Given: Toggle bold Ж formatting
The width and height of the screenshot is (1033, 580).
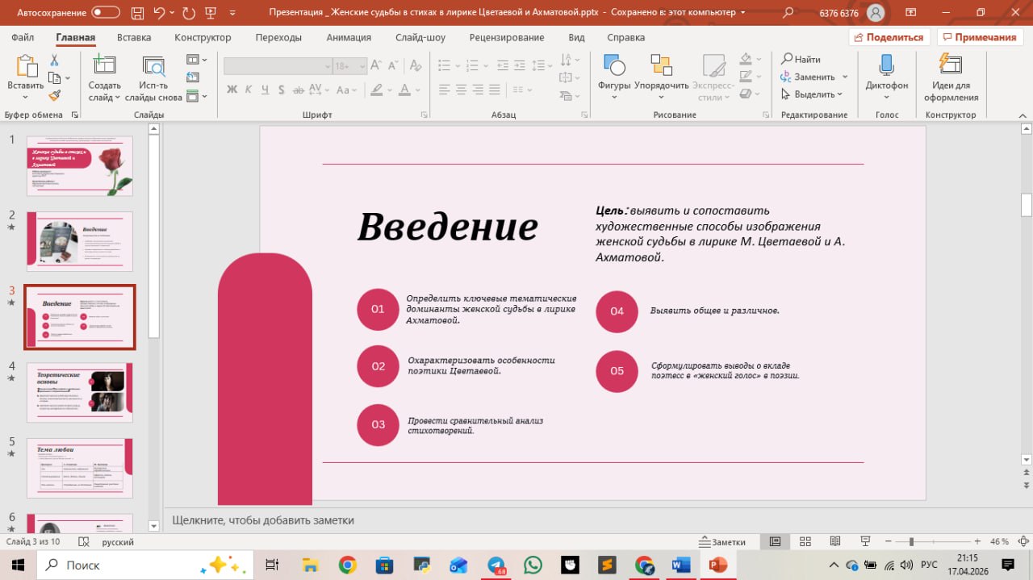Looking at the screenshot, I should point(232,90).
